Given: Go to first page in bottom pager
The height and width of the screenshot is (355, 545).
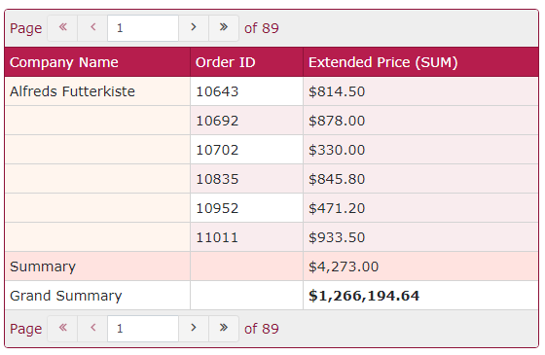Looking at the screenshot, I should pyautogui.click(x=62, y=329).
